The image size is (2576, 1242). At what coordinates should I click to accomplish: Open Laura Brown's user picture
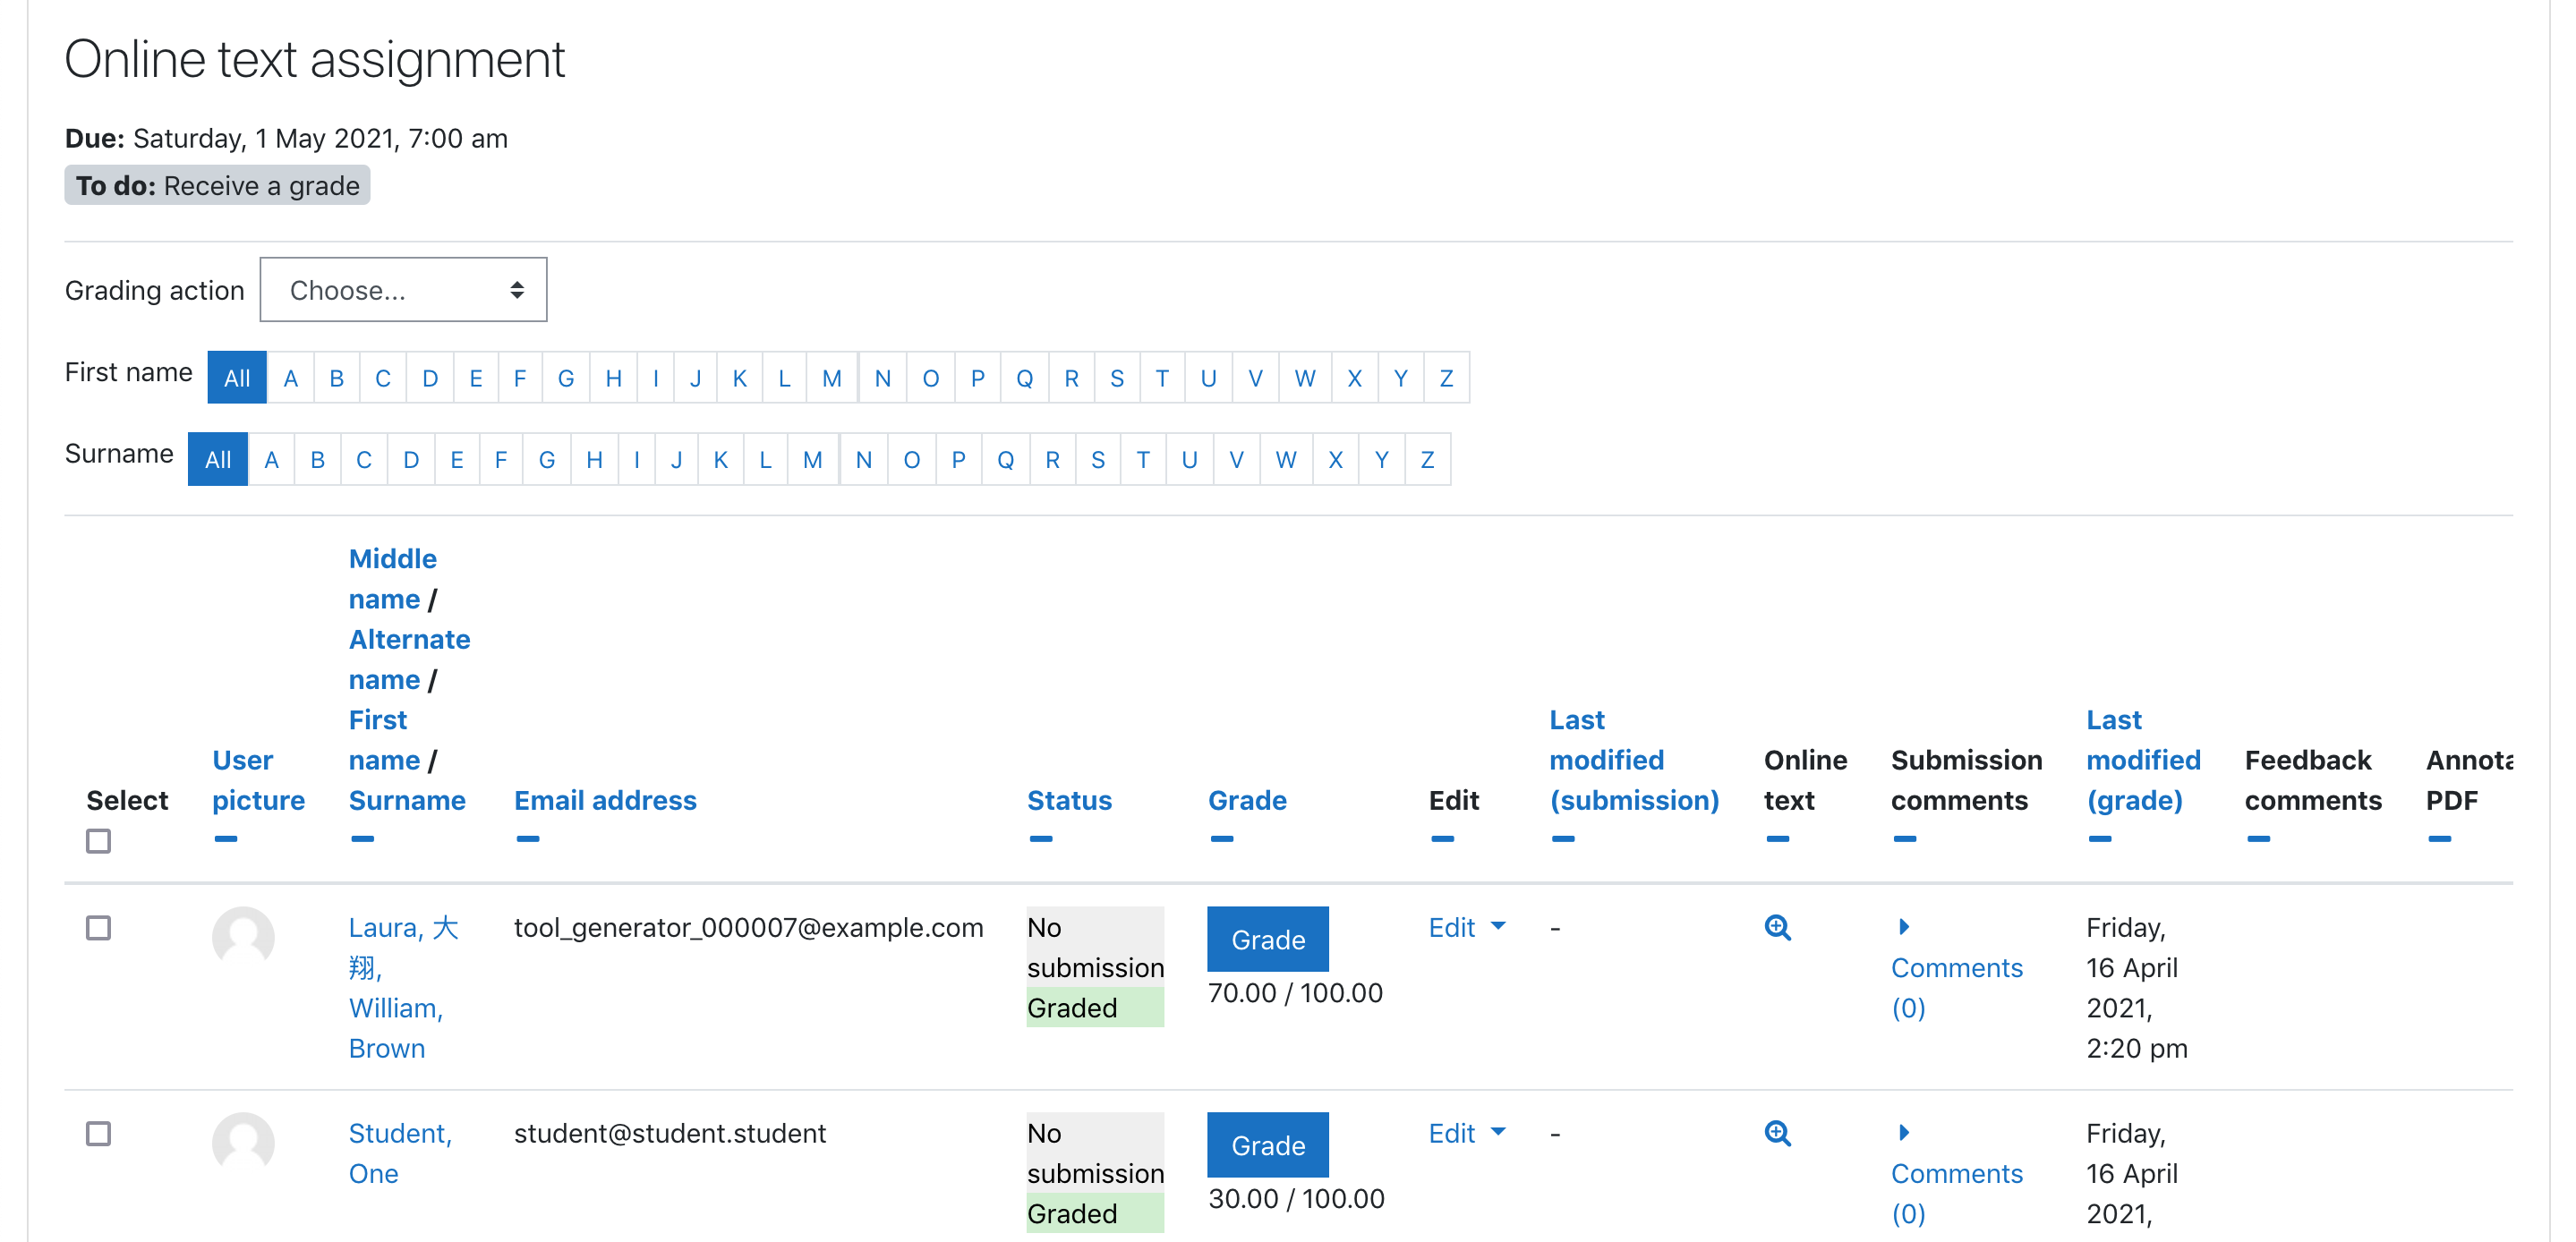point(243,937)
